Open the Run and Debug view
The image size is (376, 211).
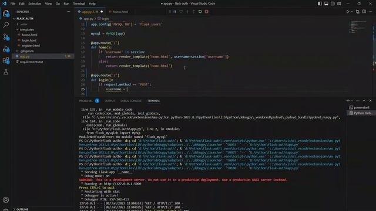point(6,49)
